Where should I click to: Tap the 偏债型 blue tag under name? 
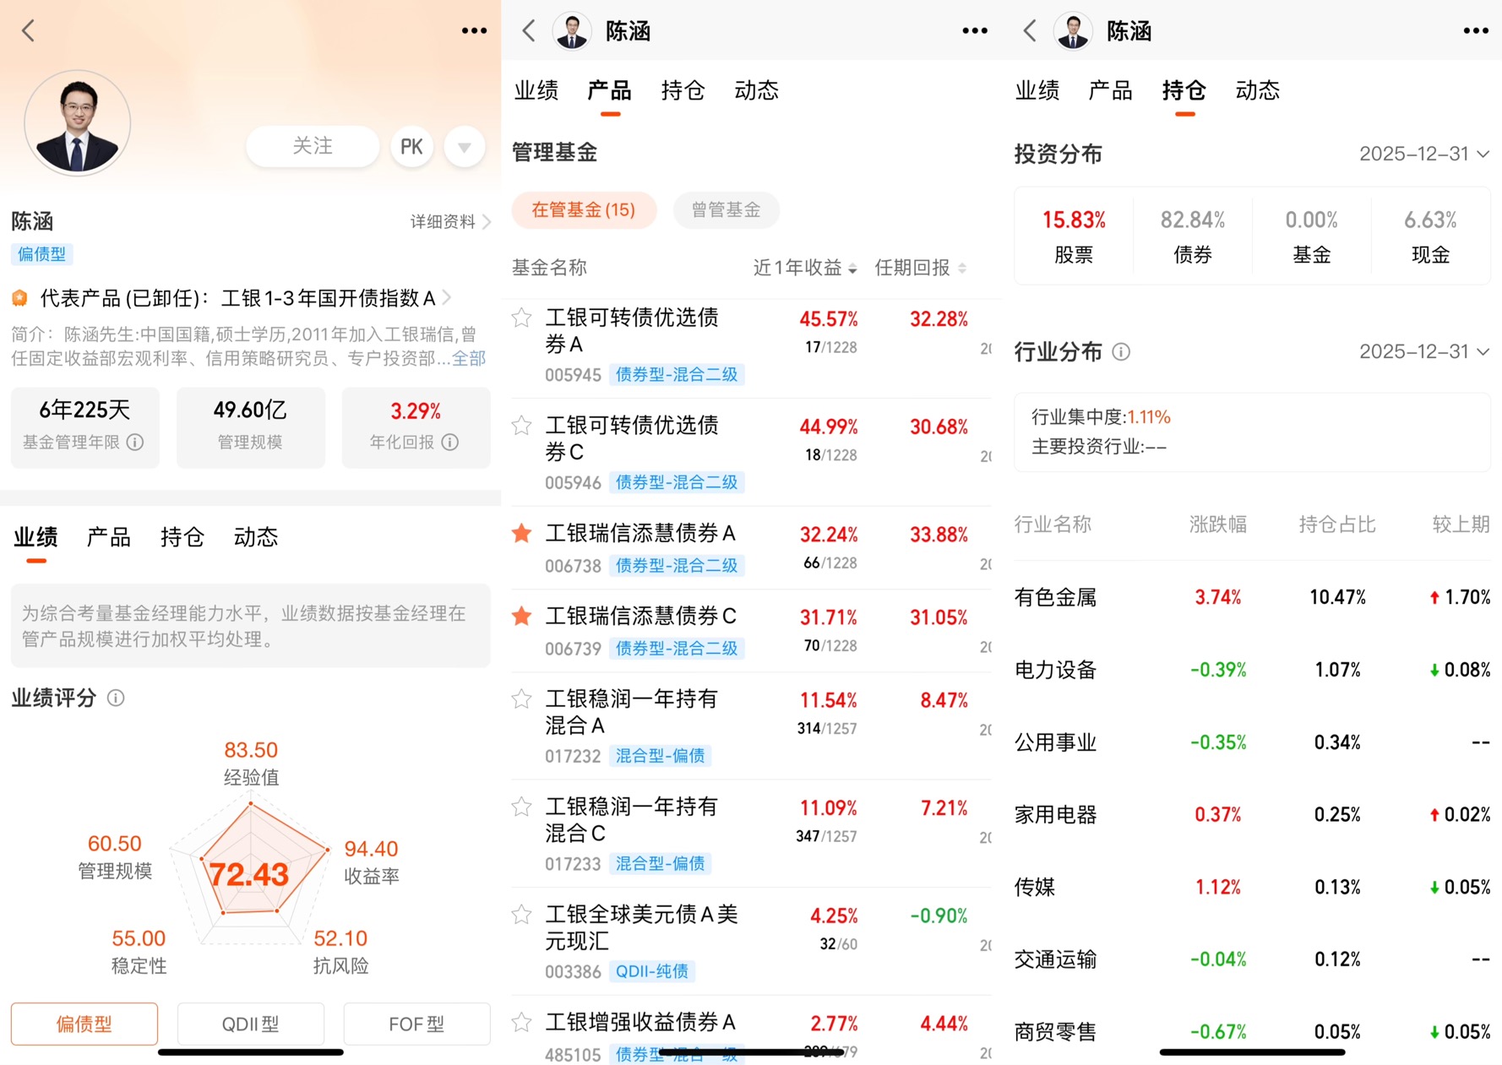coord(42,254)
